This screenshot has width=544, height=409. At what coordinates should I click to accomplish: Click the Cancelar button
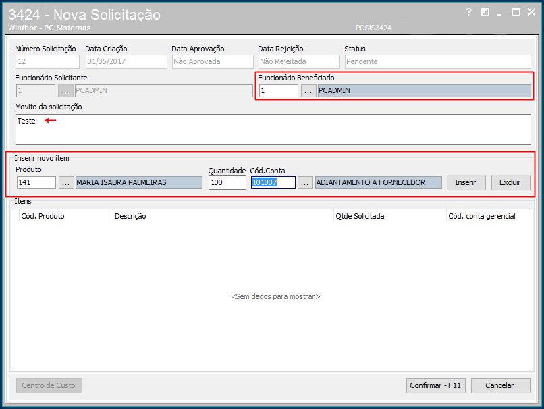(x=500, y=385)
